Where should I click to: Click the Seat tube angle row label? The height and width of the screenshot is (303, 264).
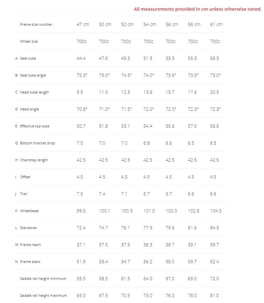[33, 75]
